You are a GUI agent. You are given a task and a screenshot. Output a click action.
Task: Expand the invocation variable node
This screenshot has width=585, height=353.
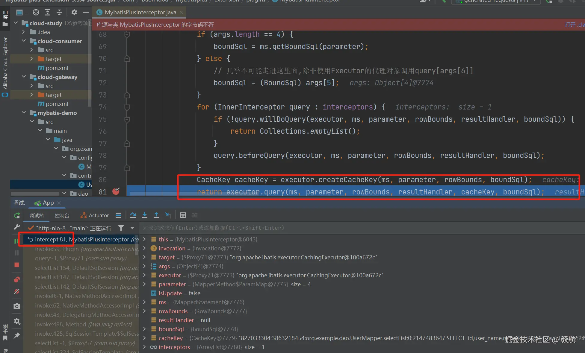144,248
